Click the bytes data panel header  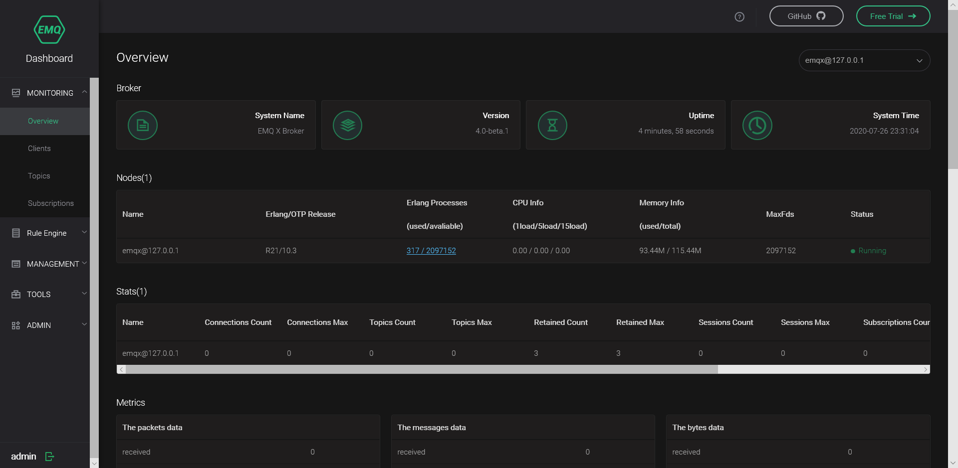798,428
